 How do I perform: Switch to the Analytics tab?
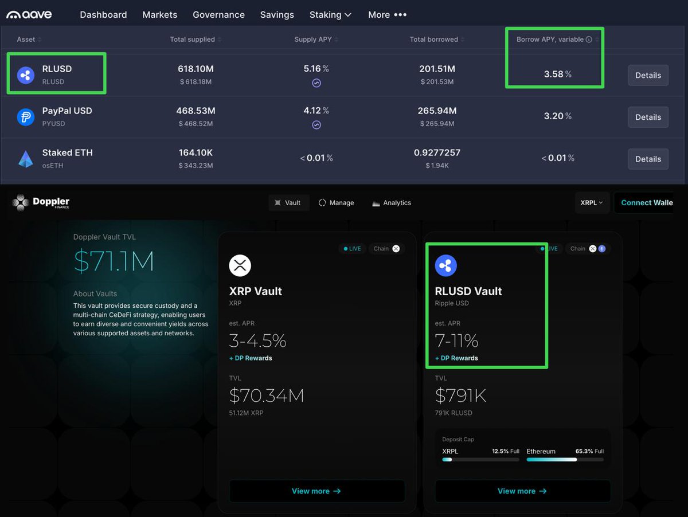pyautogui.click(x=392, y=203)
